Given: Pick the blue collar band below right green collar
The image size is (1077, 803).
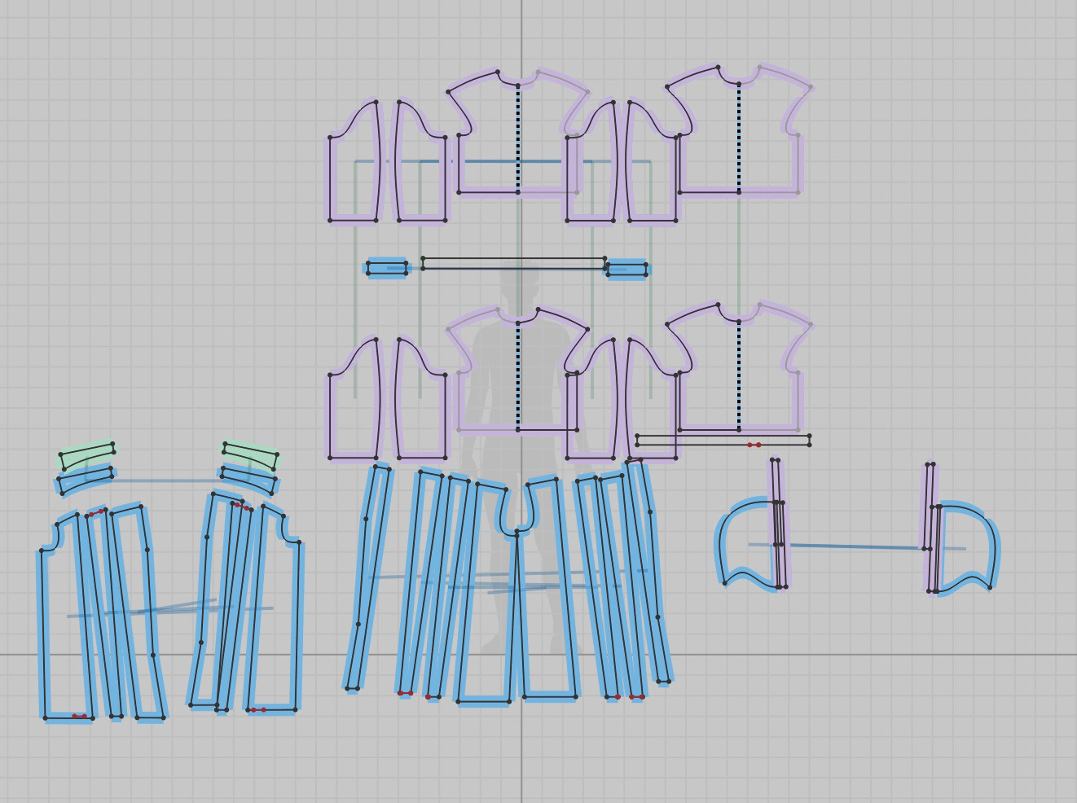Looking at the screenshot, I should pos(248,480).
